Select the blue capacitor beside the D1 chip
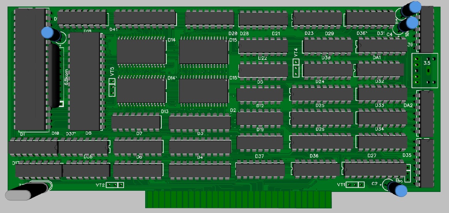Screen dimensions: 449x213 pos(49,34)
